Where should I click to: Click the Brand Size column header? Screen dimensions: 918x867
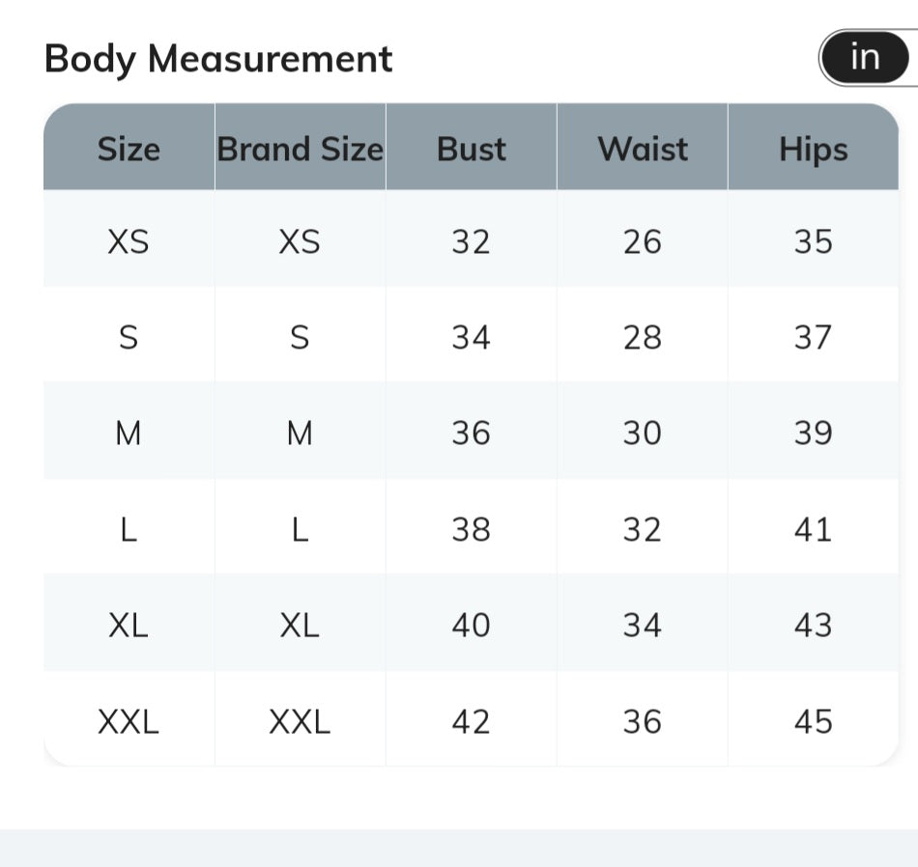coord(300,149)
